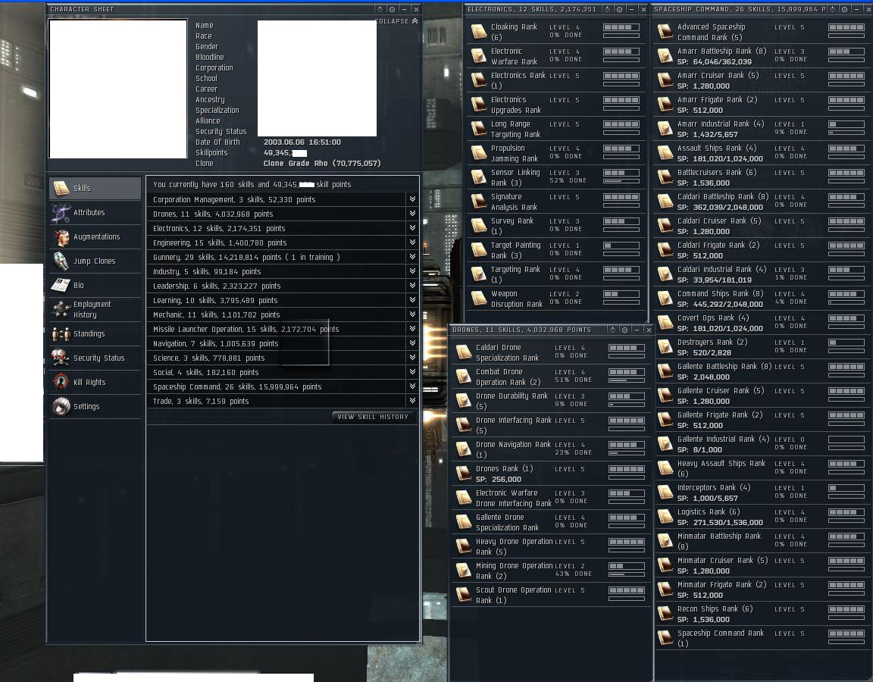The width and height of the screenshot is (873, 682).
Task: Click the Battlecruisers skill book icon
Action: point(665,177)
